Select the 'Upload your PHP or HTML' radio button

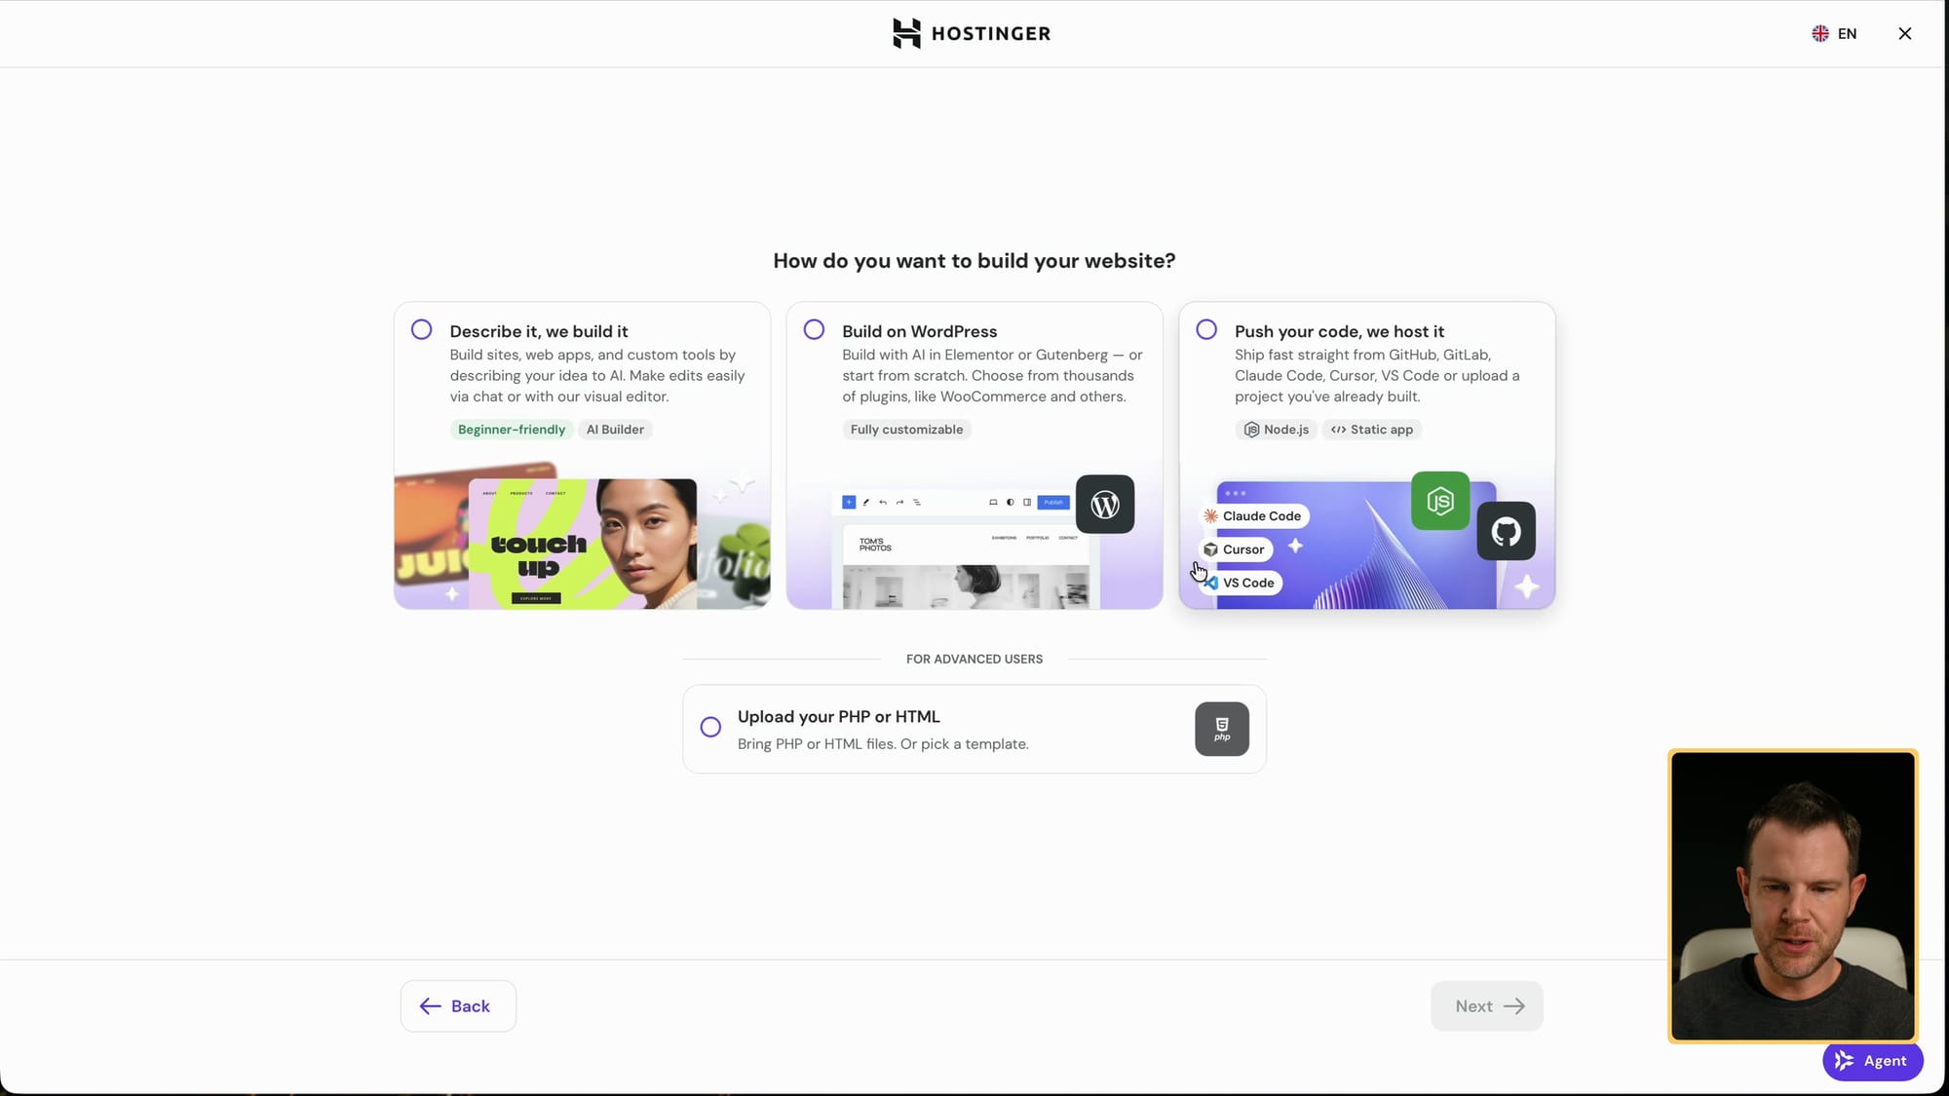coord(710,727)
